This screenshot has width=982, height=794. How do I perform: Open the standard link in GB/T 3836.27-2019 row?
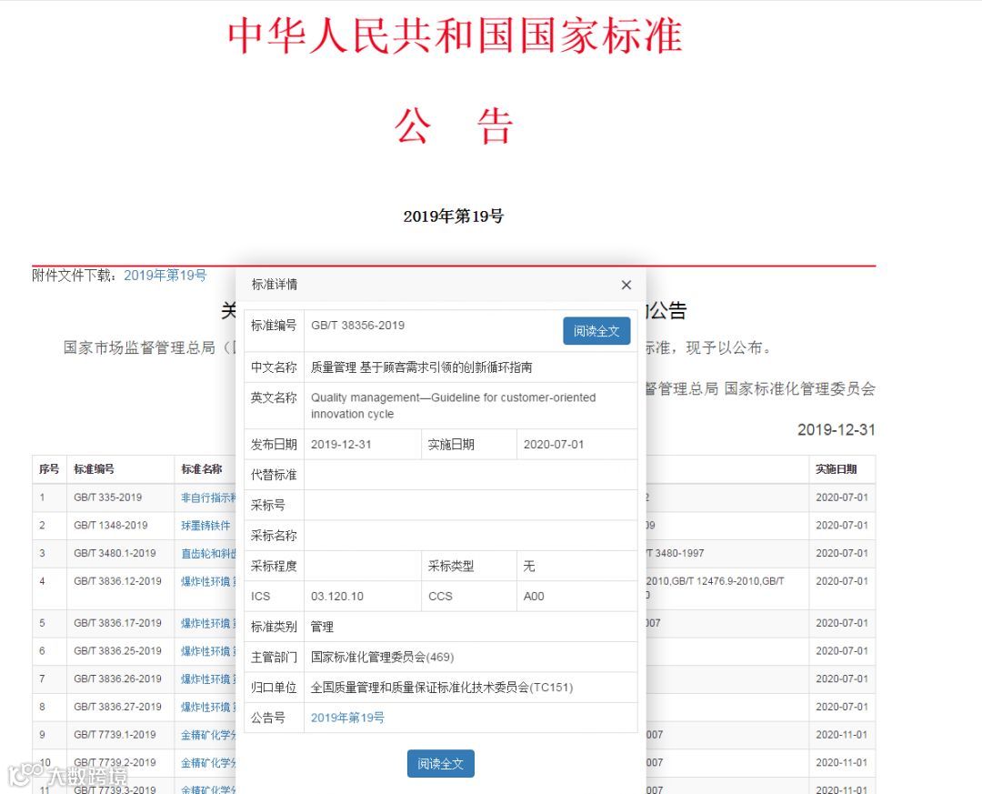pyautogui.click(x=208, y=707)
